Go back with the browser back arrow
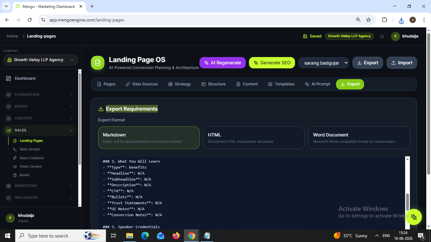This screenshot has height=242, width=431. coord(7,20)
